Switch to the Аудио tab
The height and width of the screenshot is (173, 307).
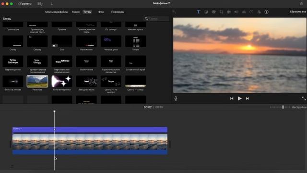[76, 12]
